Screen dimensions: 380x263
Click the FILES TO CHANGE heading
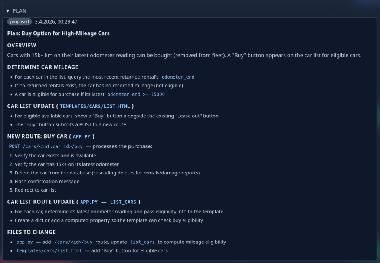tap(31, 232)
